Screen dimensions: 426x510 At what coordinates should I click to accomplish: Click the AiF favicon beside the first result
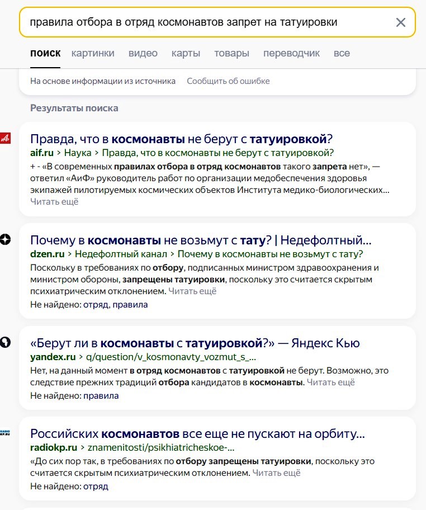tap(5, 138)
